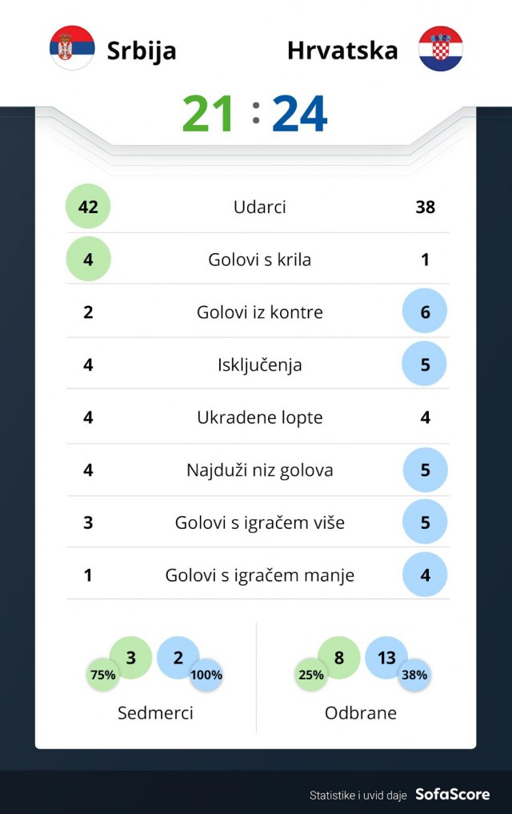Click Croatia's blue score 24

[300, 115]
